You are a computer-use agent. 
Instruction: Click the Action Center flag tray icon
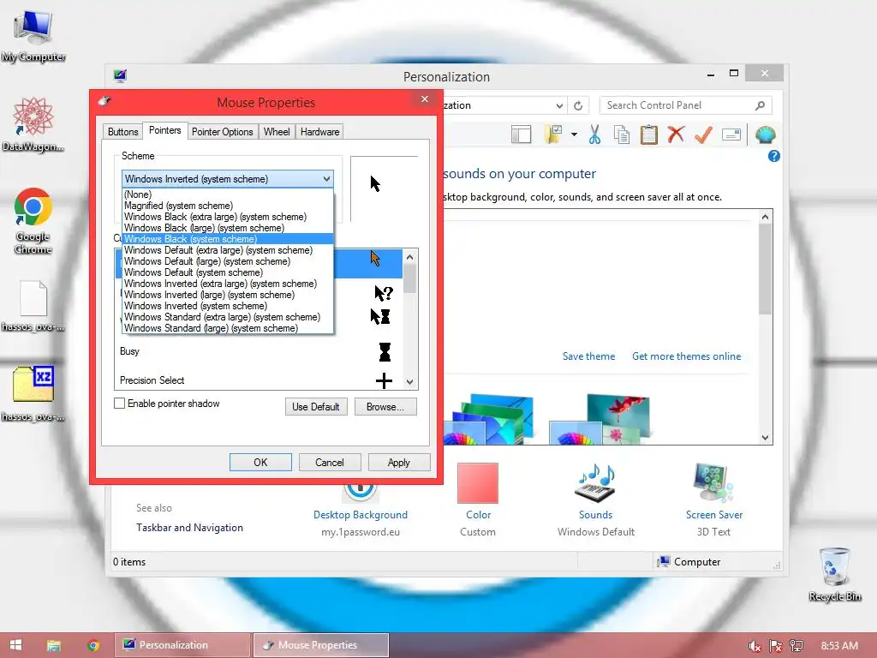click(776, 646)
